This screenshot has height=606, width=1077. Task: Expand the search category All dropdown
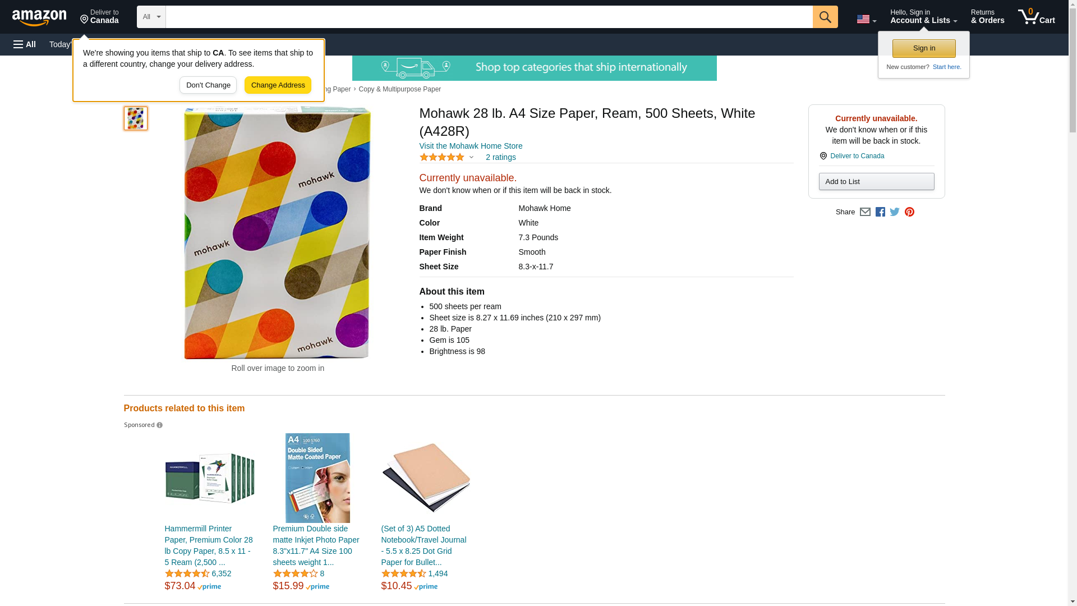pos(151,17)
